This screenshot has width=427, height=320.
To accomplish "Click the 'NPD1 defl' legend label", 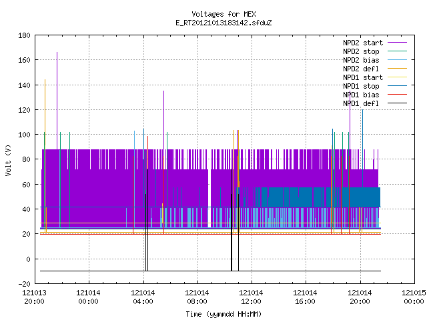I will point(361,104).
